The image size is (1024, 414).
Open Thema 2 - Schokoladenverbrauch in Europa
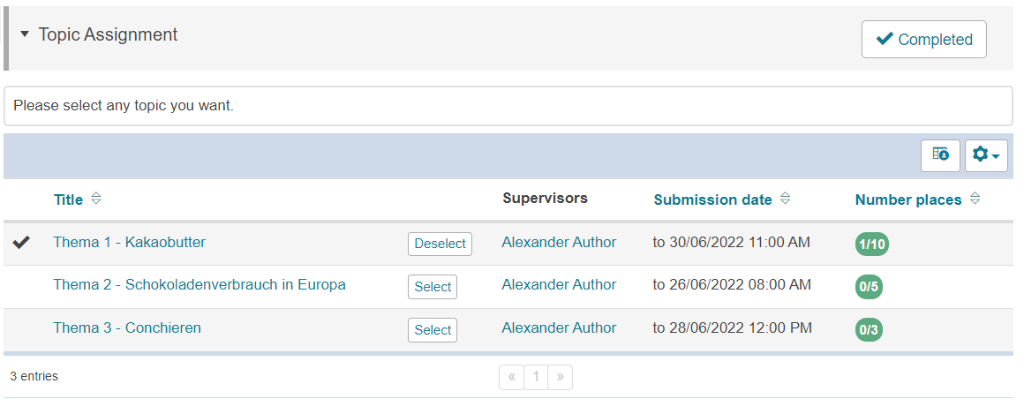(200, 285)
